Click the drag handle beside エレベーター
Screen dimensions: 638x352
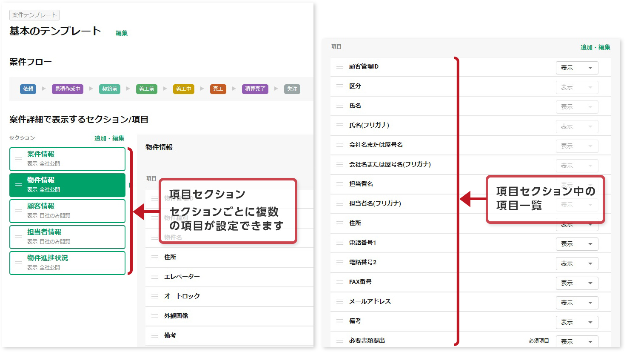154,277
